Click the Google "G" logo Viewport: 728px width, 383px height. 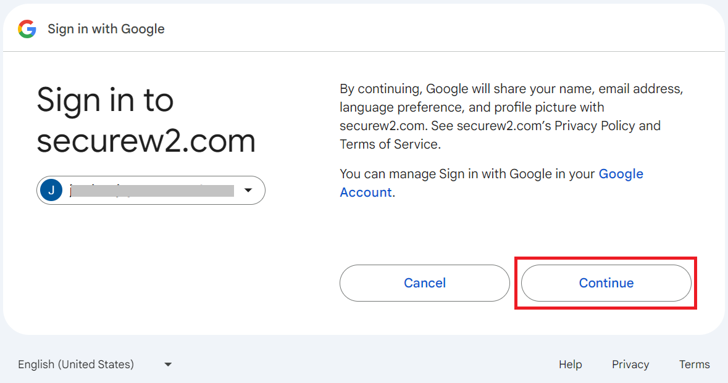[27, 29]
